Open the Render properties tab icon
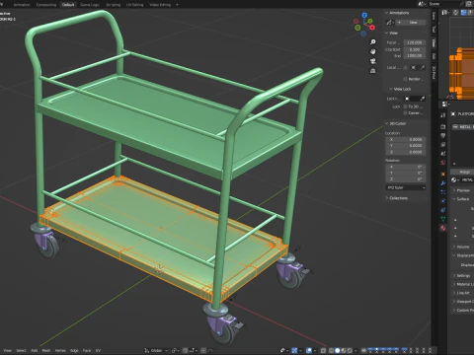The width and height of the screenshot is (474, 355). pos(443,127)
